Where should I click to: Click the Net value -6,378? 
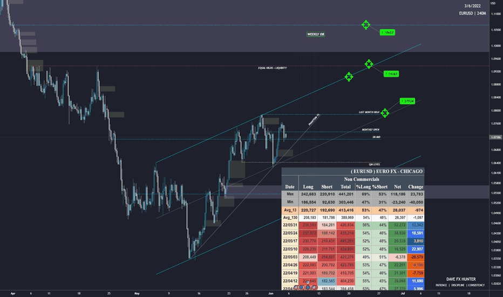pyautogui.click(x=398, y=257)
